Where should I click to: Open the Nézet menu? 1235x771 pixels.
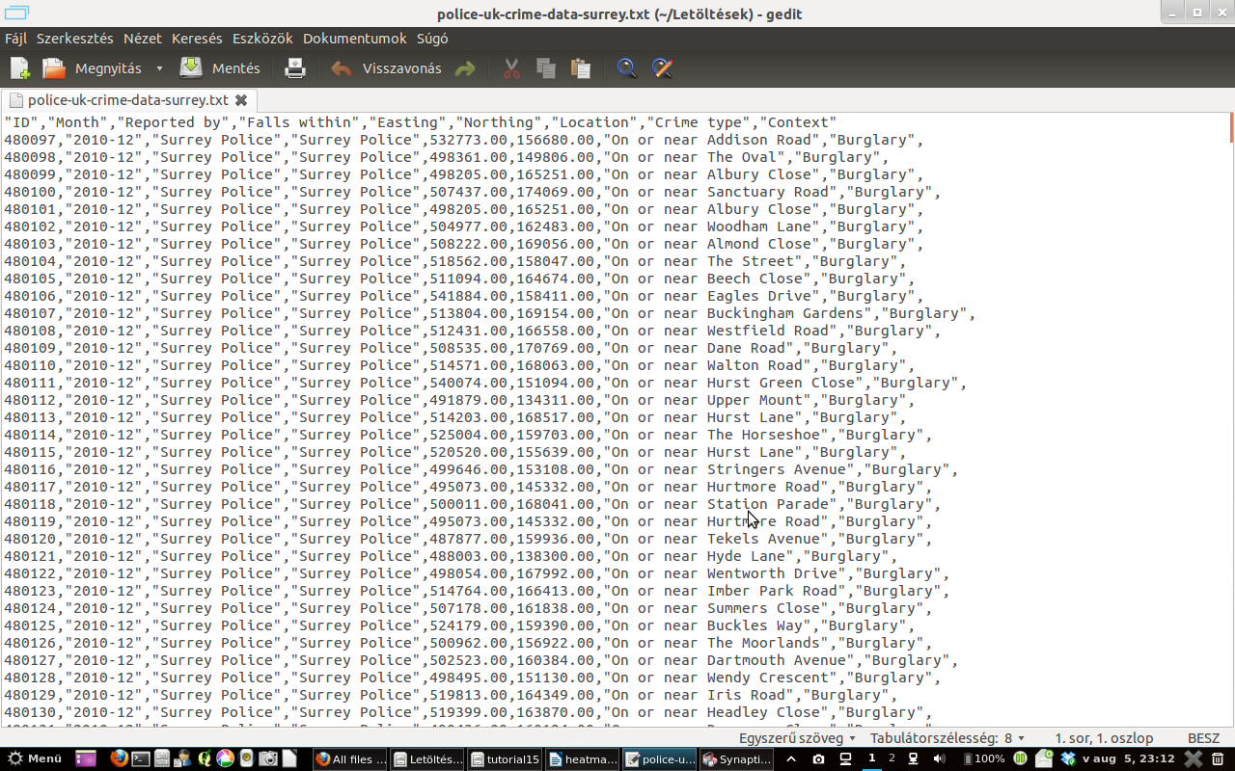pos(143,39)
